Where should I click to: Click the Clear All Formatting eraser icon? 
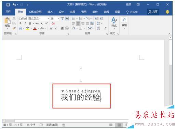(x=53, y=23)
